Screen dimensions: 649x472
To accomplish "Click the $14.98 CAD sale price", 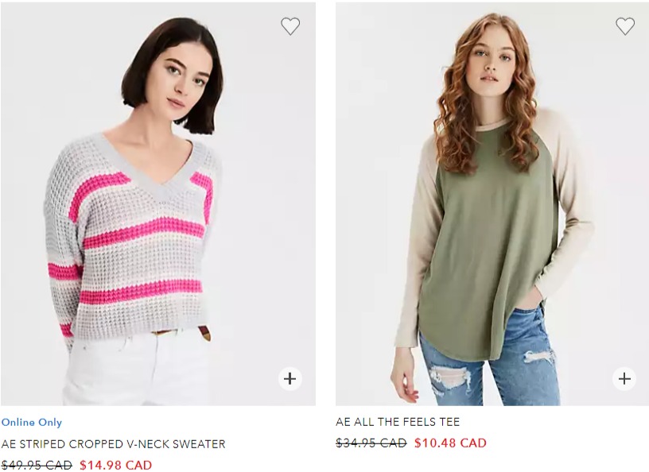I will (116, 465).
